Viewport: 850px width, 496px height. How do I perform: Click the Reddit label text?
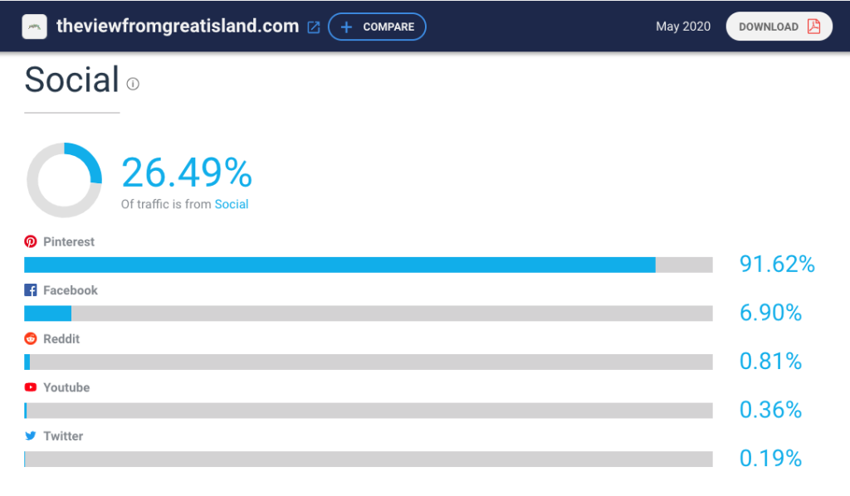(x=61, y=339)
